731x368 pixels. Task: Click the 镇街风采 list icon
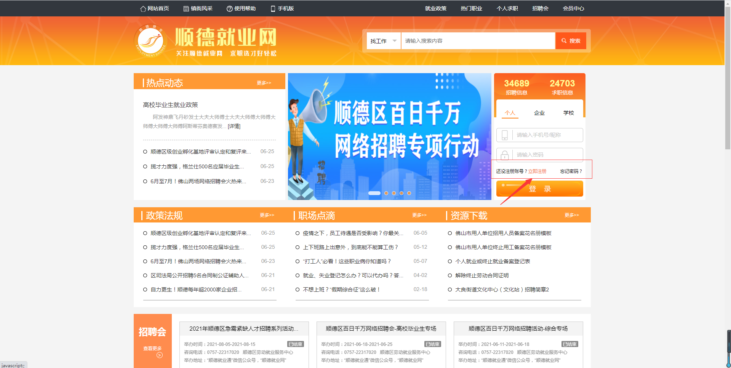(186, 9)
